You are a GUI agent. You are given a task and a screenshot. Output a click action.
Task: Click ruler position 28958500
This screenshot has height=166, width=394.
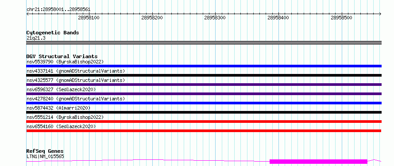point(341,18)
